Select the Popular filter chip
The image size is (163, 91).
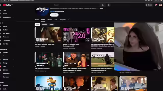click(x=44, y=25)
